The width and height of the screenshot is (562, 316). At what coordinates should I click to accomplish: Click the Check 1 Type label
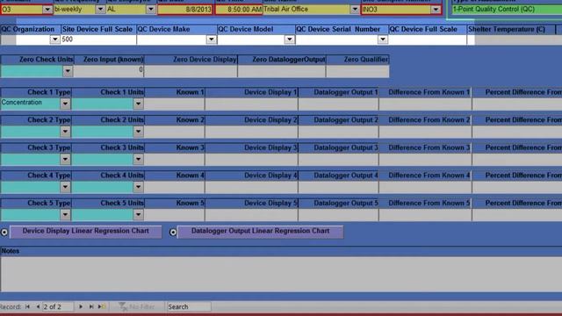tap(49, 92)
